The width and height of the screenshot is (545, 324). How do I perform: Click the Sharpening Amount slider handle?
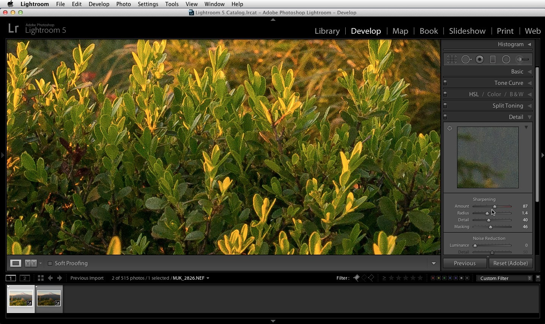(495, 207)
